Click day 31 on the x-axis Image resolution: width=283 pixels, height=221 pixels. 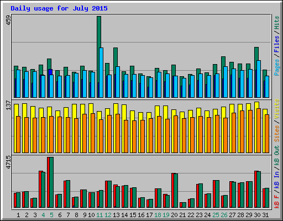(265, 215)
